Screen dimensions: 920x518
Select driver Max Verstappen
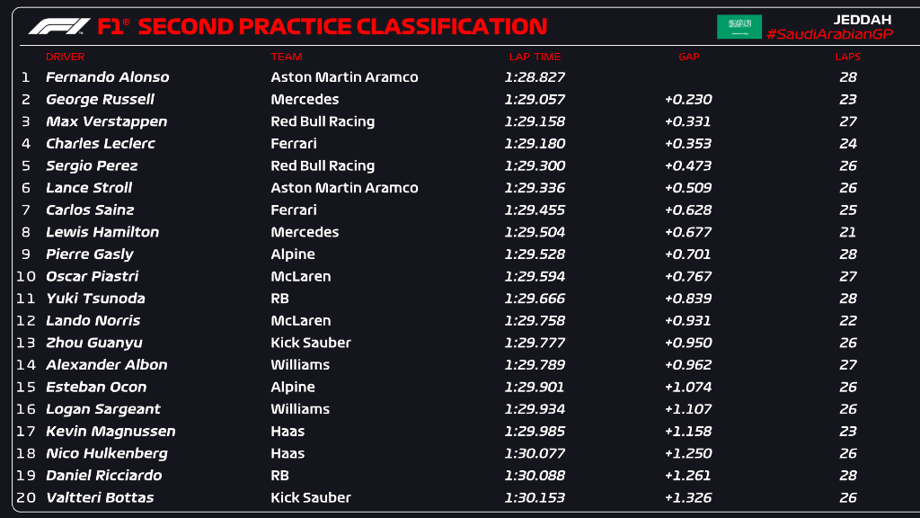point(106,121)
